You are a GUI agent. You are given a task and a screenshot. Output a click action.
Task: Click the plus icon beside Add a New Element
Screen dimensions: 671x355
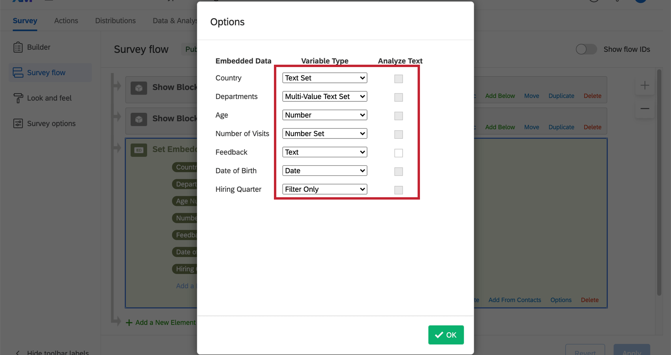coord(129,322)
